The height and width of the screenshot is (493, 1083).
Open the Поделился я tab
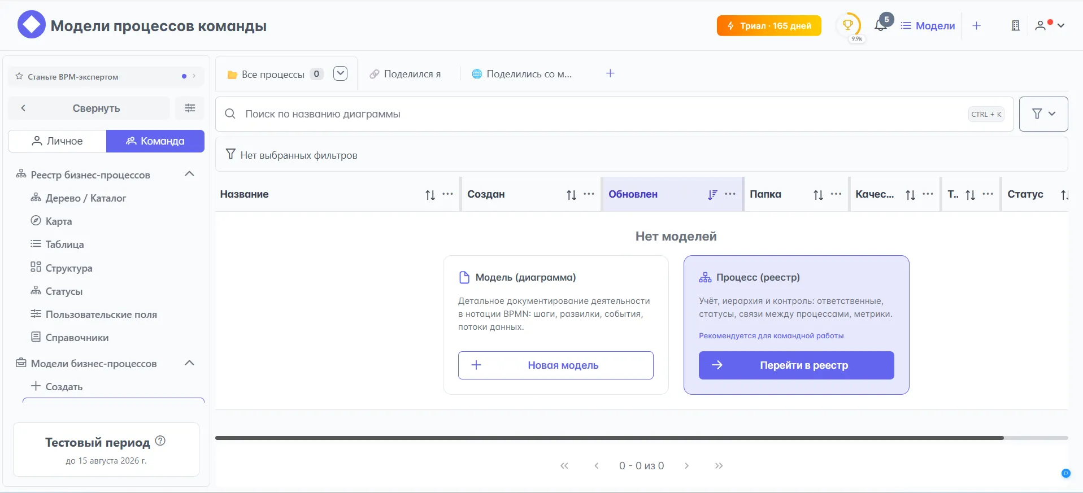point(406,74)
